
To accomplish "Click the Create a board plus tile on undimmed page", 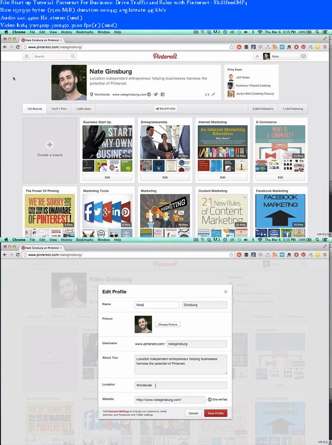I will pos(50,150).
